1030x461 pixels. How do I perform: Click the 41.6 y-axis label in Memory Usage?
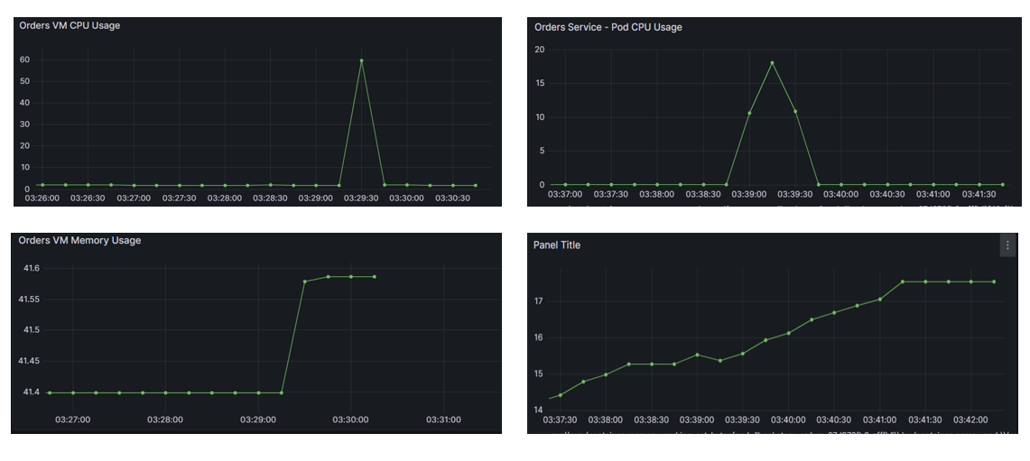(30, 268)
